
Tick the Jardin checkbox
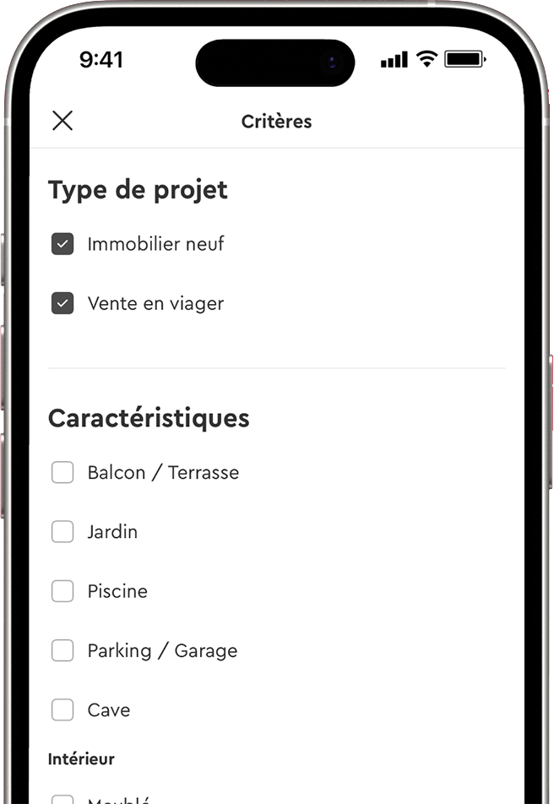(x=62, y=532)
